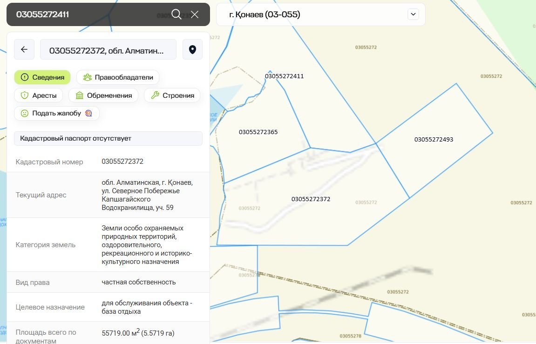
Task: Open the Аресты tab
Action: point(39,95)
